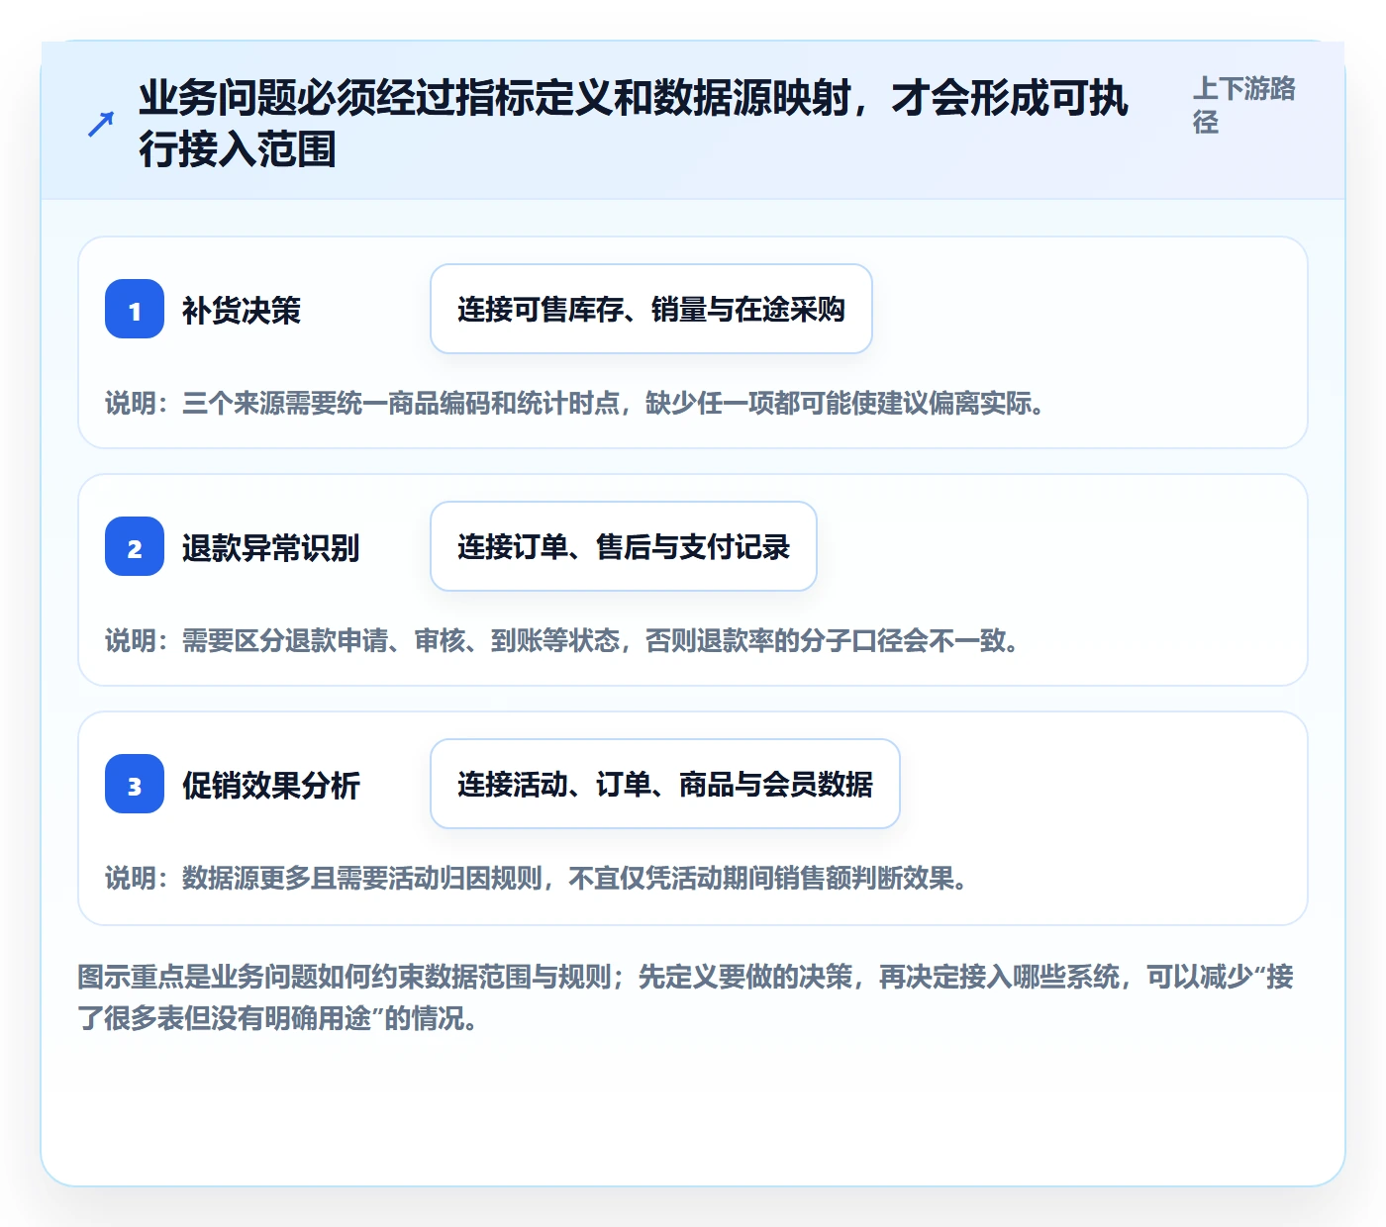Click the number 1 badge for 补货决策
This screenshot has height=1227, width=1386.
point(135,309)
